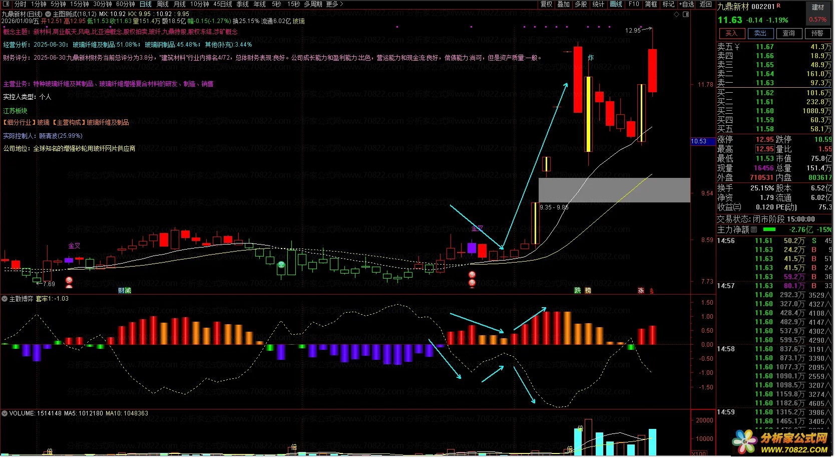The width and height of the screenshot is (836, 458).
Task: Click the first 金叉 label above the purple candle
Action: click(x=74, y=246)
